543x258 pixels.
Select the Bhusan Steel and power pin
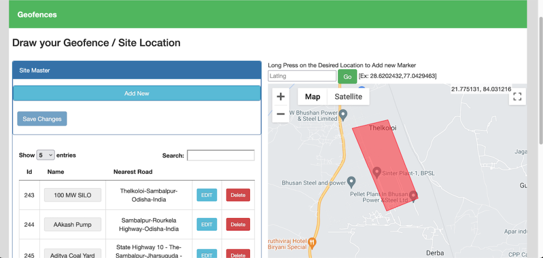pos(351,182)
